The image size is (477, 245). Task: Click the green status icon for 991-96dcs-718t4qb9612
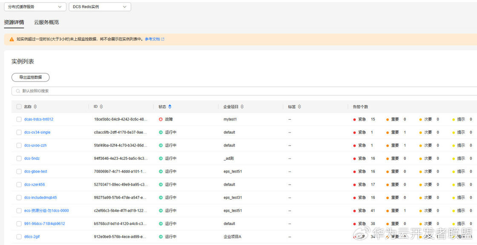(x=161, y=224)
